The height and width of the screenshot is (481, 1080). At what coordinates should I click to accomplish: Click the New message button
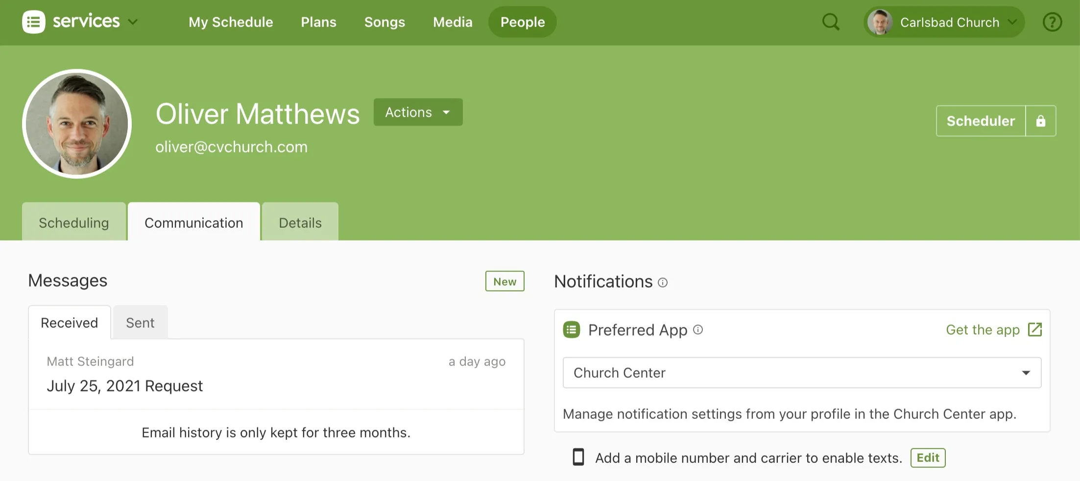pos(504,281)
